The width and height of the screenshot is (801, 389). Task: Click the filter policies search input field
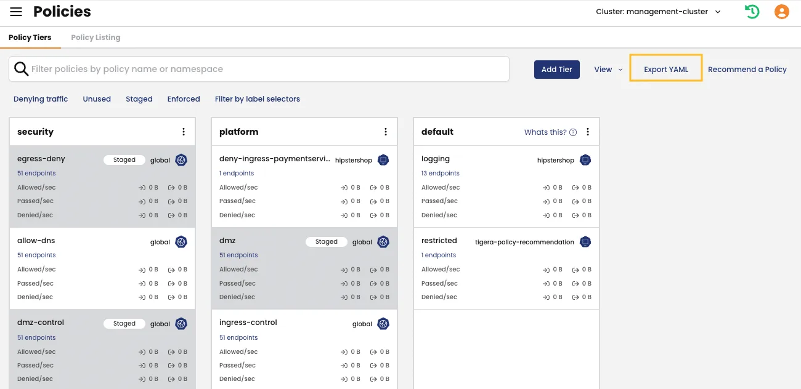point(259,68)
